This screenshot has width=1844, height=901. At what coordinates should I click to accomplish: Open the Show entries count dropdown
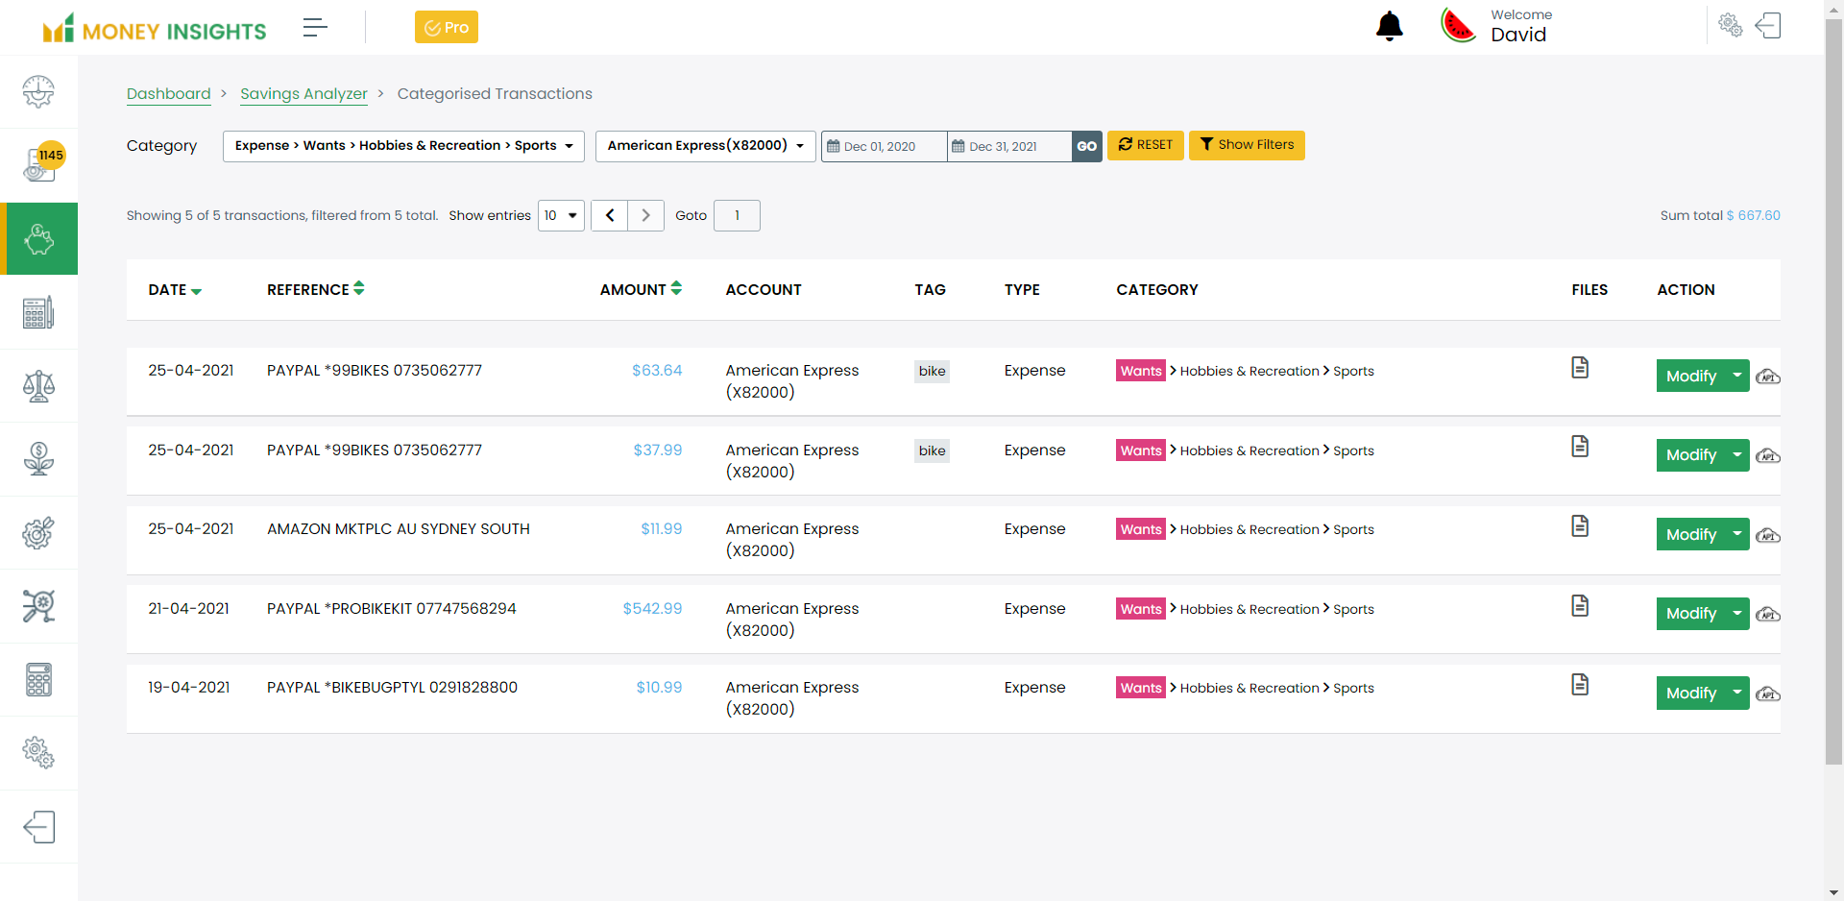click(561, 215)
